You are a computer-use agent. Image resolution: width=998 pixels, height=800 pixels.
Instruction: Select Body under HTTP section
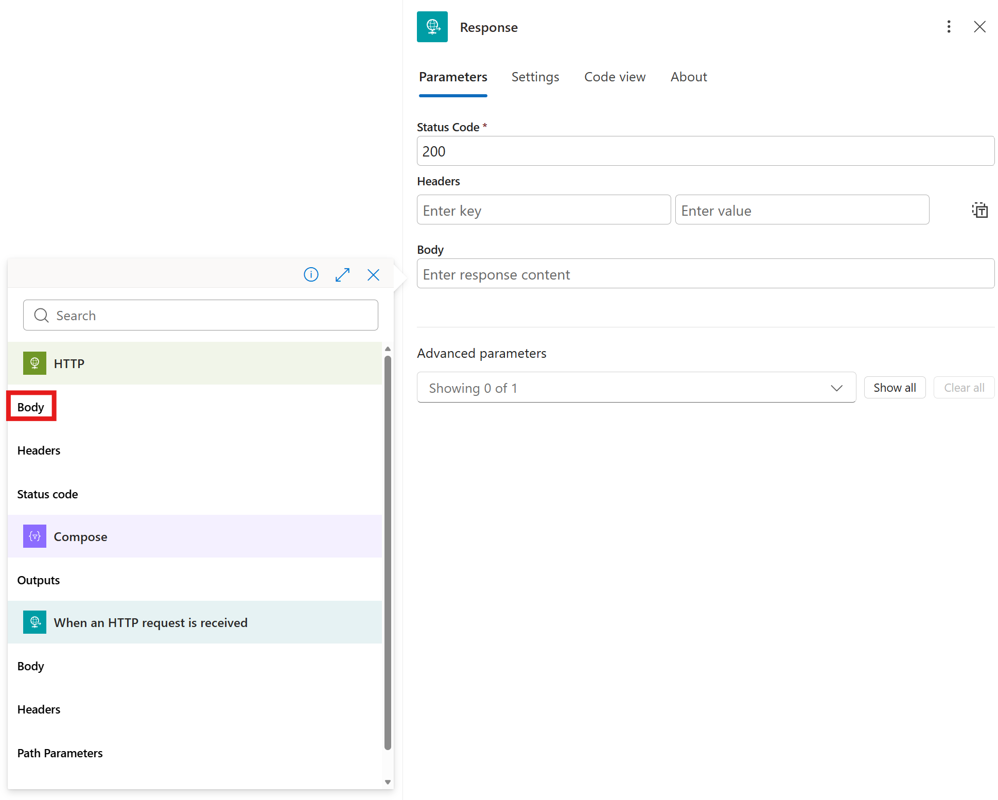pos(31,407)
